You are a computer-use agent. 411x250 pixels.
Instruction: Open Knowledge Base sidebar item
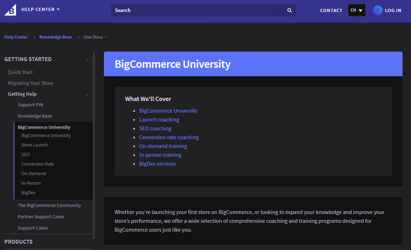click(35, 116)
